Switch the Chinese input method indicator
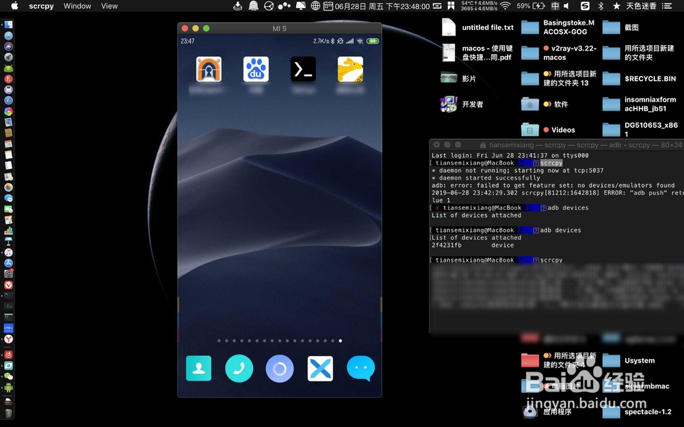 click(555, 5)
